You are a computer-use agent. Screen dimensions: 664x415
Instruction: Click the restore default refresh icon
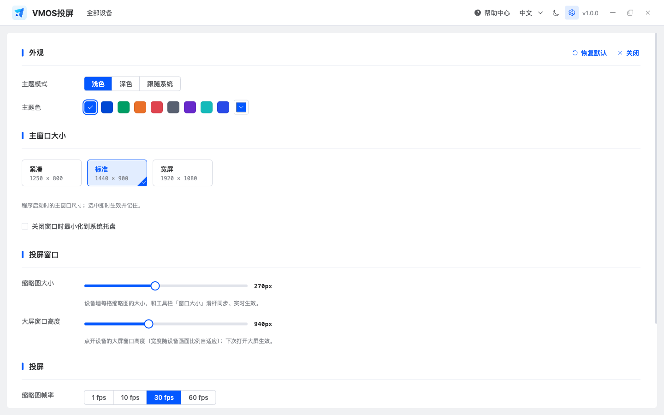click(x=575, y=53)
